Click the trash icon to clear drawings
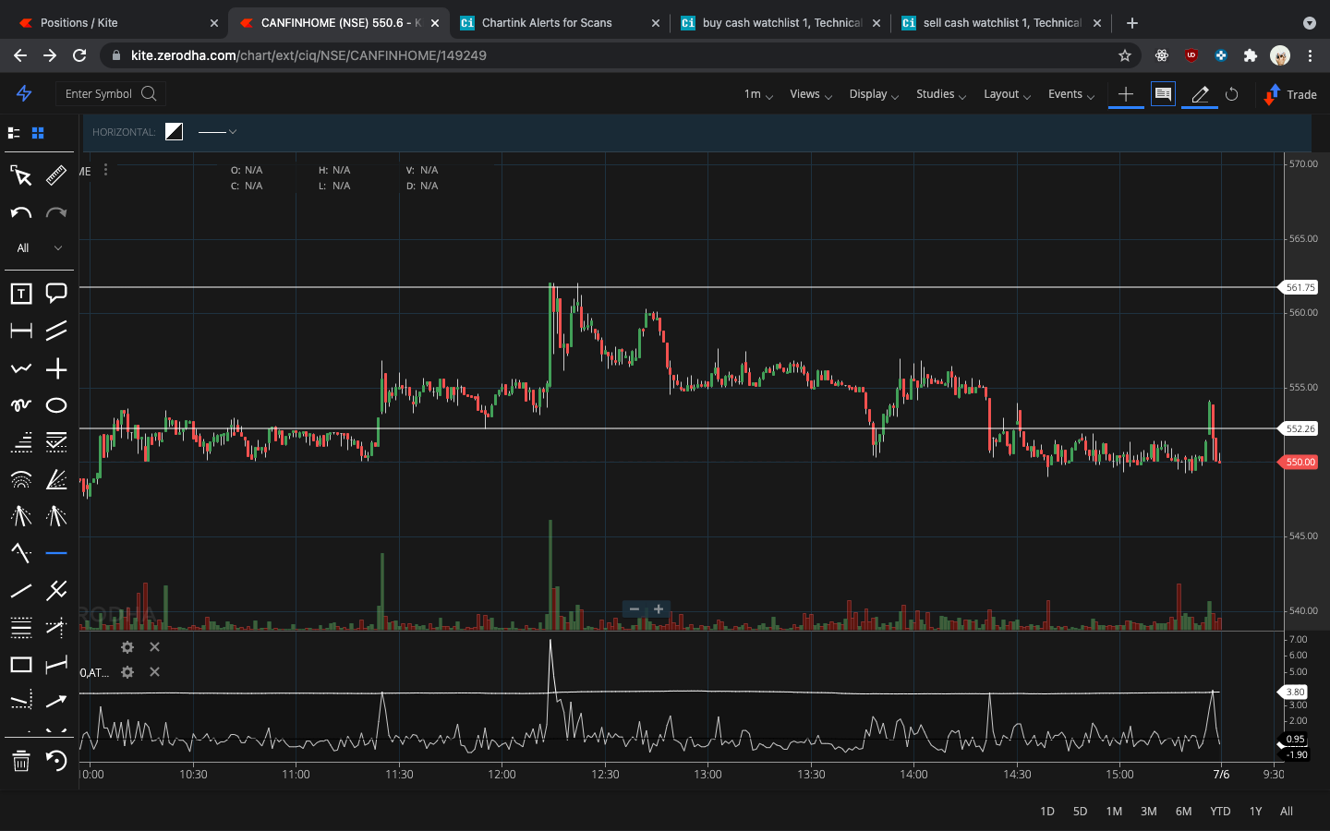Viewport: 1330px width, 831px height. pyautogui.click(x=20, y=762)
